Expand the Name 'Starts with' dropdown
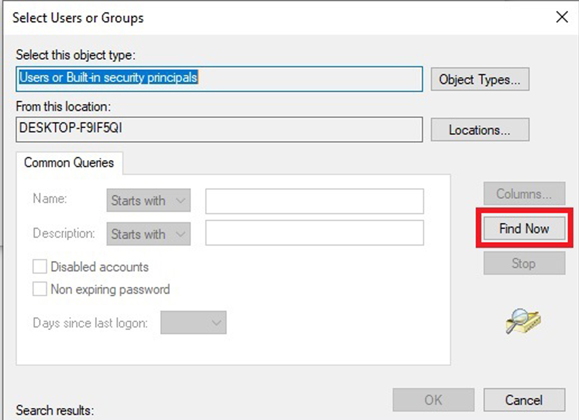Screen dimensions: 579x420 point(148,200)
